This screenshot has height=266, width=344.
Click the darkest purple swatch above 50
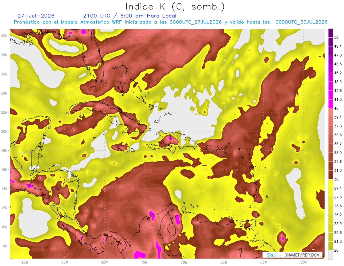point(331,33)
